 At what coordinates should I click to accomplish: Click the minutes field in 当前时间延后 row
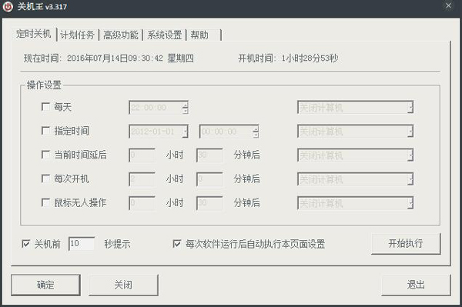tap(209, 155)
